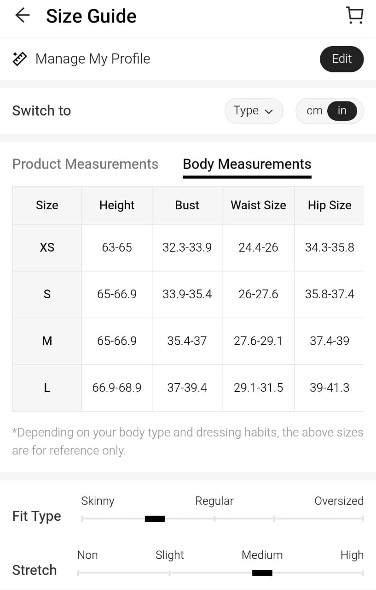The height and width of the screenshot is (590, 376).
Task: Click the Type dropdown chevron arrow
Action: tap(269, 112)
